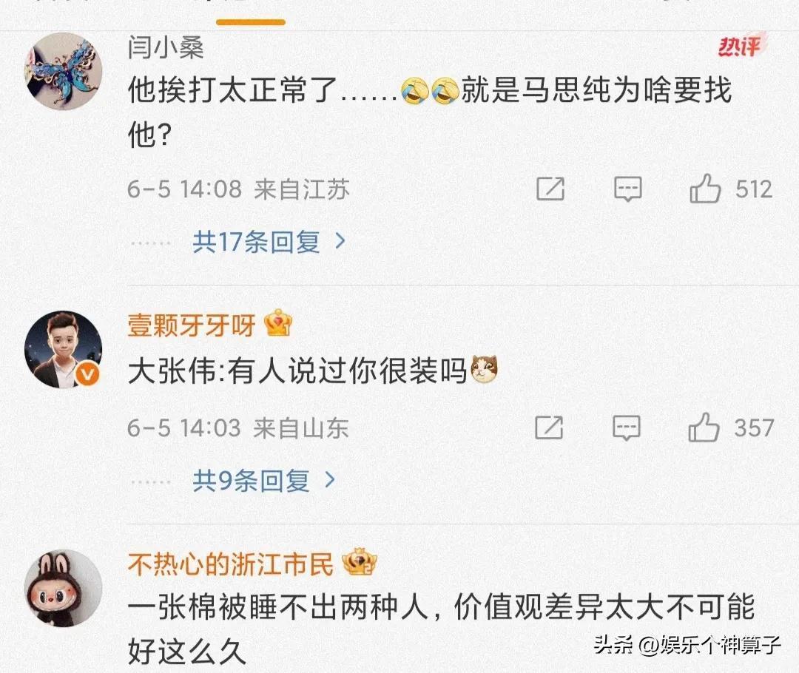This screenshot has height=673, width=799.
Task: Open the username 闫小桑 profile
Action: pos(166,47)
